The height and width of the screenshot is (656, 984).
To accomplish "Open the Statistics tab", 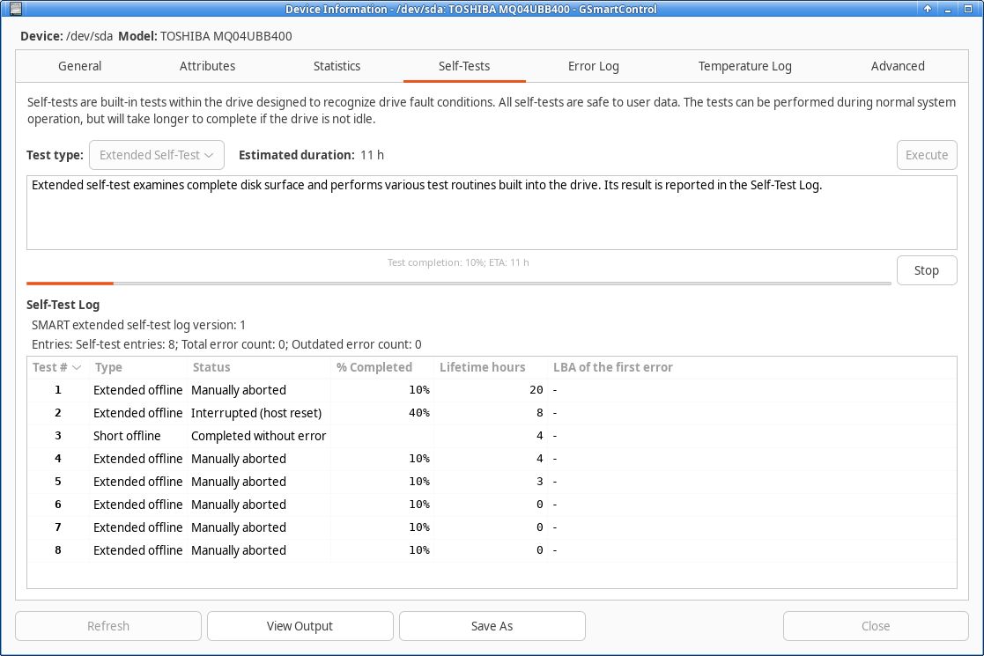I will [337, 66].
